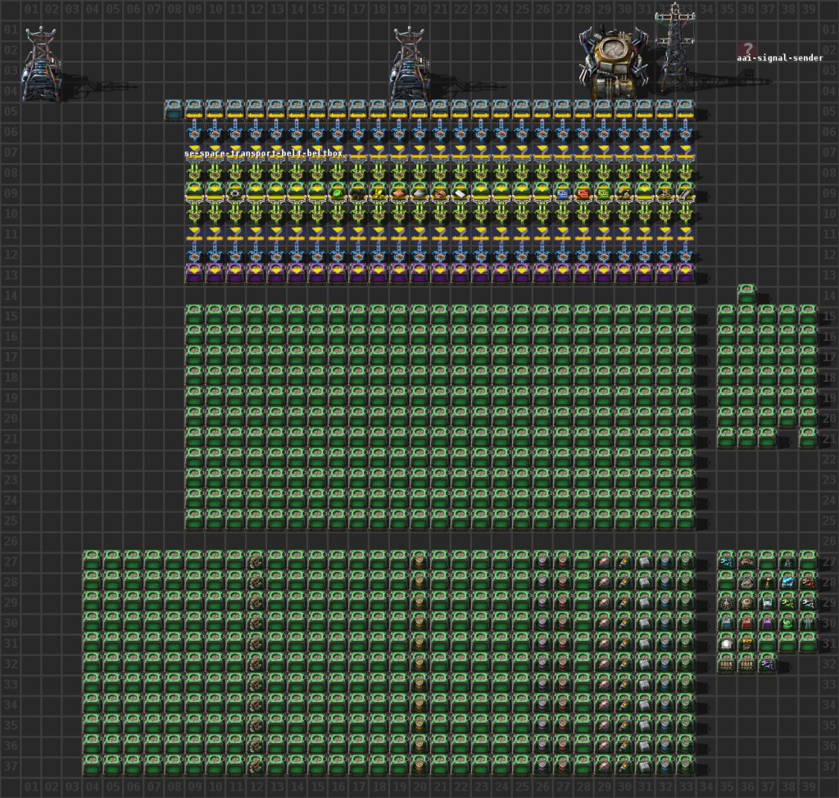Click the leftmost blue chest in the top row
The height and width of the screenshot is (798, 839).
173,110
